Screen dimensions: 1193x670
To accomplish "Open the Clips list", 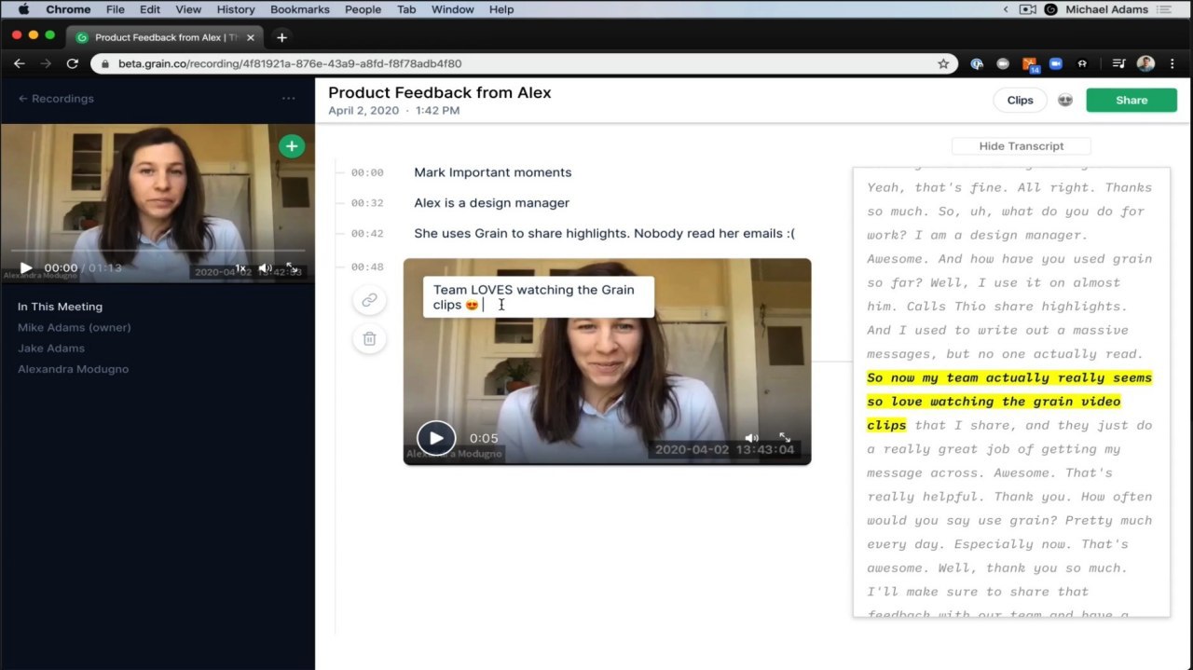I will point(1021,101).
